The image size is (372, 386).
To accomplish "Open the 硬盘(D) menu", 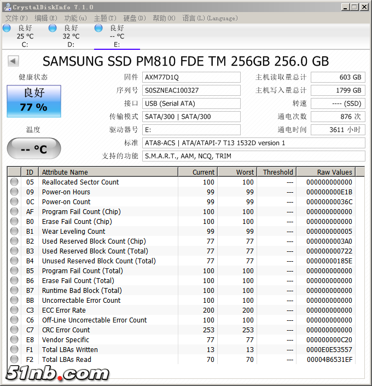I will [x=135, y=18].
